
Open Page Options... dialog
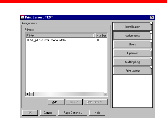pyautogui.click(x=73, y=113)
